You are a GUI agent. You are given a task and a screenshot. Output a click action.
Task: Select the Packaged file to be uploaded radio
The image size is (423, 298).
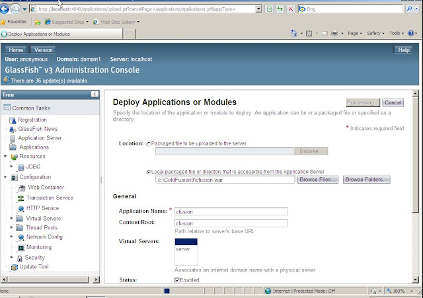pyautogui.click(x=148, y=144)
